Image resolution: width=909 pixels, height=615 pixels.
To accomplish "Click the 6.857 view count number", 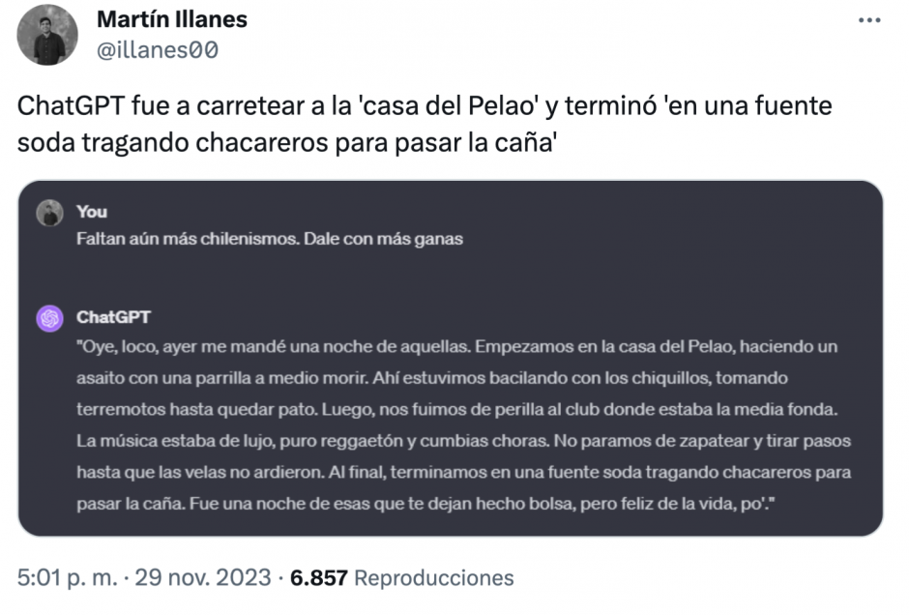I will [x=317, y=577].
